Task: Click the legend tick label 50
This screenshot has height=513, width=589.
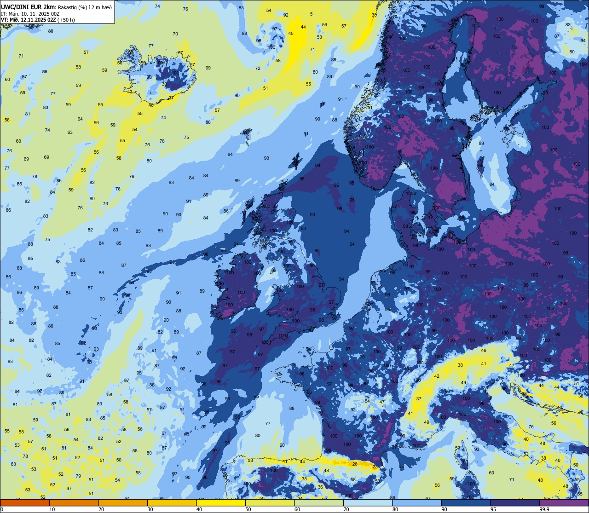Action: (248, 509)
